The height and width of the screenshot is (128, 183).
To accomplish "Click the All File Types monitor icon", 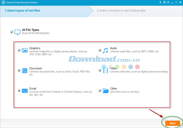I will (17, 32).
